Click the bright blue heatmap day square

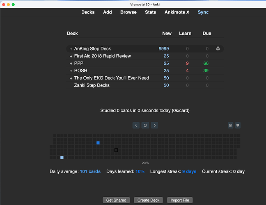98,143
